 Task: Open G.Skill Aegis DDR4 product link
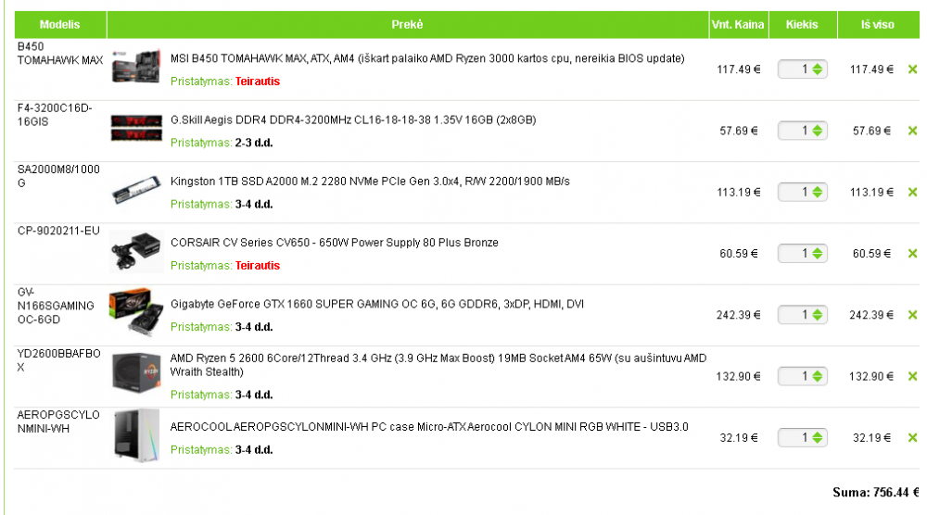[353, 119]
